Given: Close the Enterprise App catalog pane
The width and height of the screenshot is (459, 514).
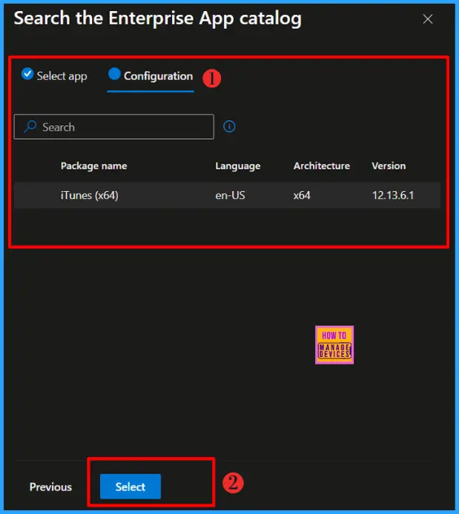Looking at the screenshot, I should tap(428, 19).
